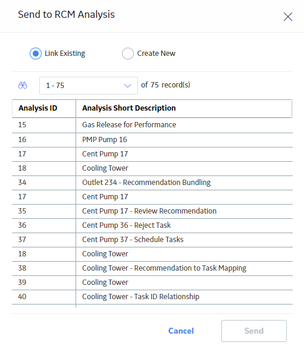Choose Outlet 234 - Recommendation Bundling row

152,183
